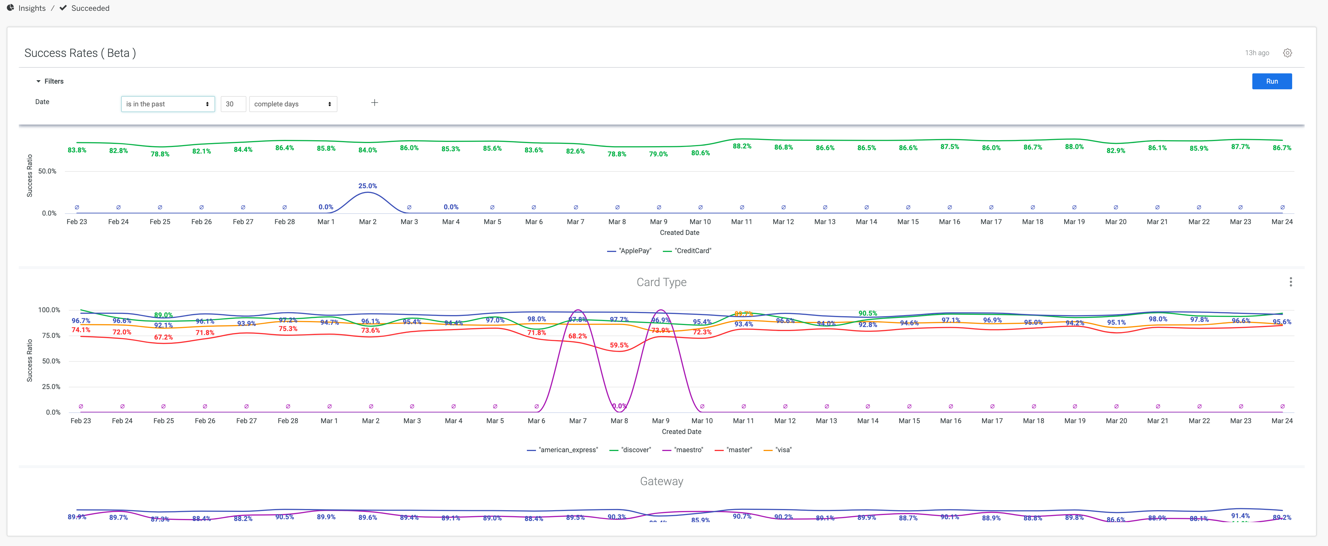Toggle the "visa" legend series
The height and width of the screenshot is (546, 1328).
click(x=778, y=450)
